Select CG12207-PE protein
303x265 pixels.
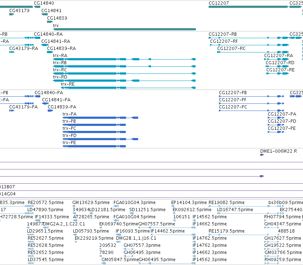(x=276, y=132)
